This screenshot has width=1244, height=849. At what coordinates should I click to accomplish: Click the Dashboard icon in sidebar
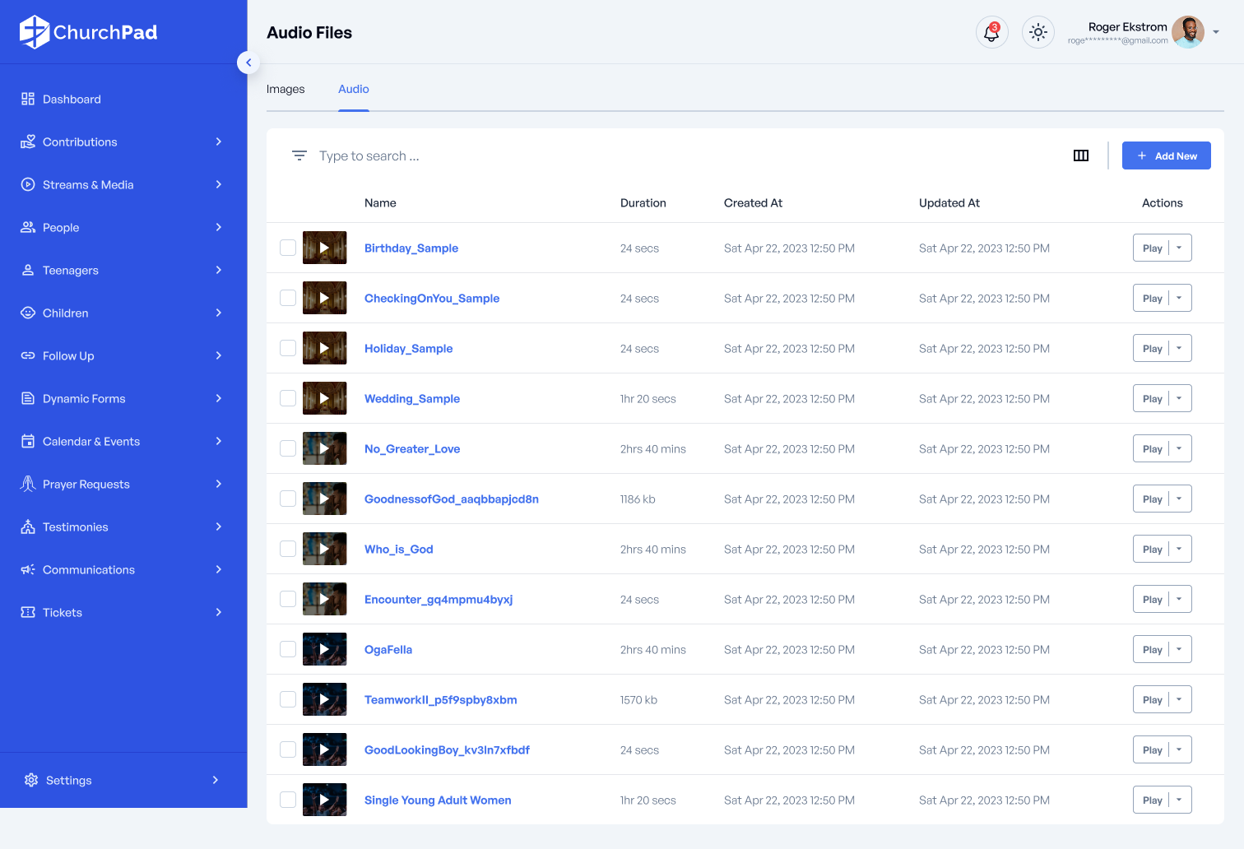coord(28,99)
